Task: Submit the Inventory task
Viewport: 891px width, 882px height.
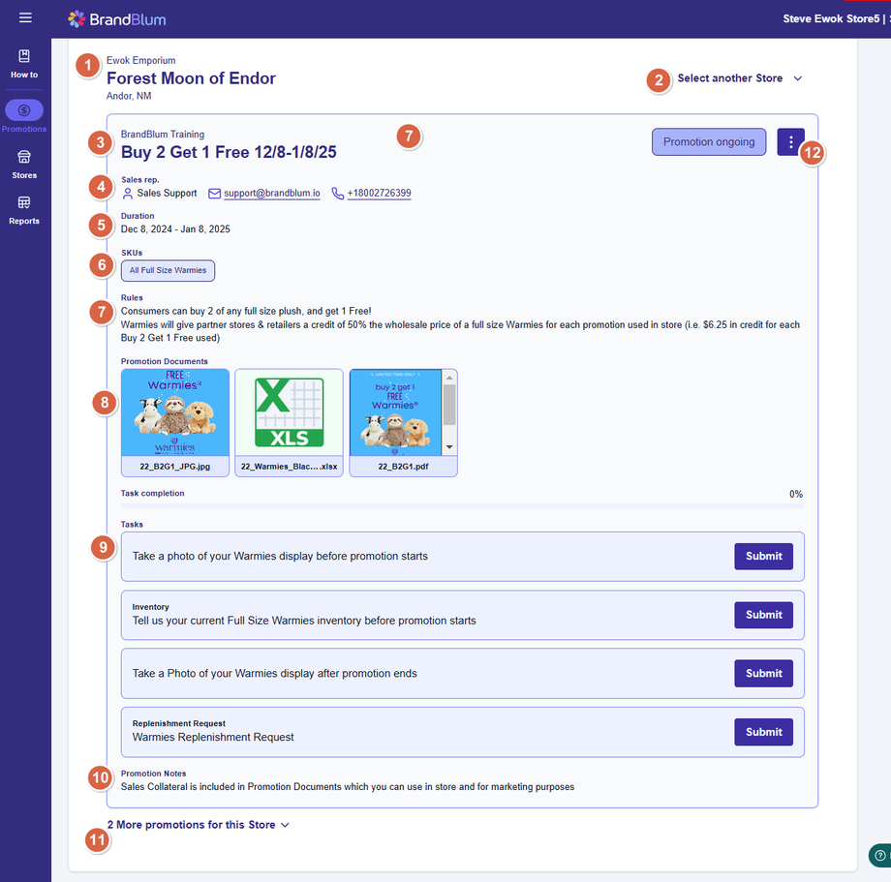Action: (x=763, y=615)
